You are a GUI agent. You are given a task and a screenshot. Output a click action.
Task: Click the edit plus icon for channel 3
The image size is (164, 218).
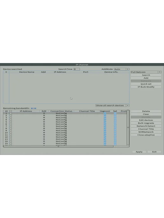(44, 118)
